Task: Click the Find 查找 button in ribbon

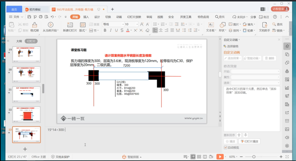Action: tap(277, 24)
